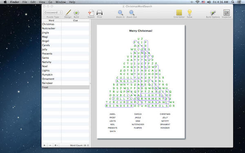This screenshot has width=245, height=153.
Task: Expand the Puzzle Type dropdown
Action: tap(53, 12)
